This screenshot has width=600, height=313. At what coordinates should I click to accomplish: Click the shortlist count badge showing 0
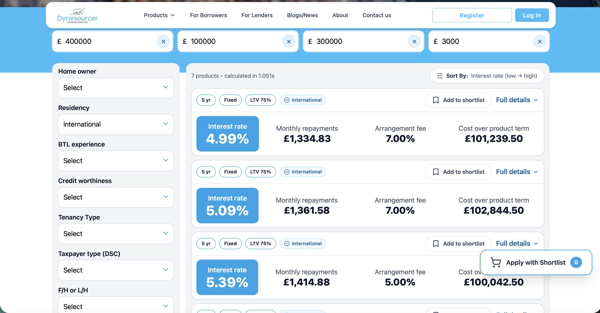tap(576, 262)
